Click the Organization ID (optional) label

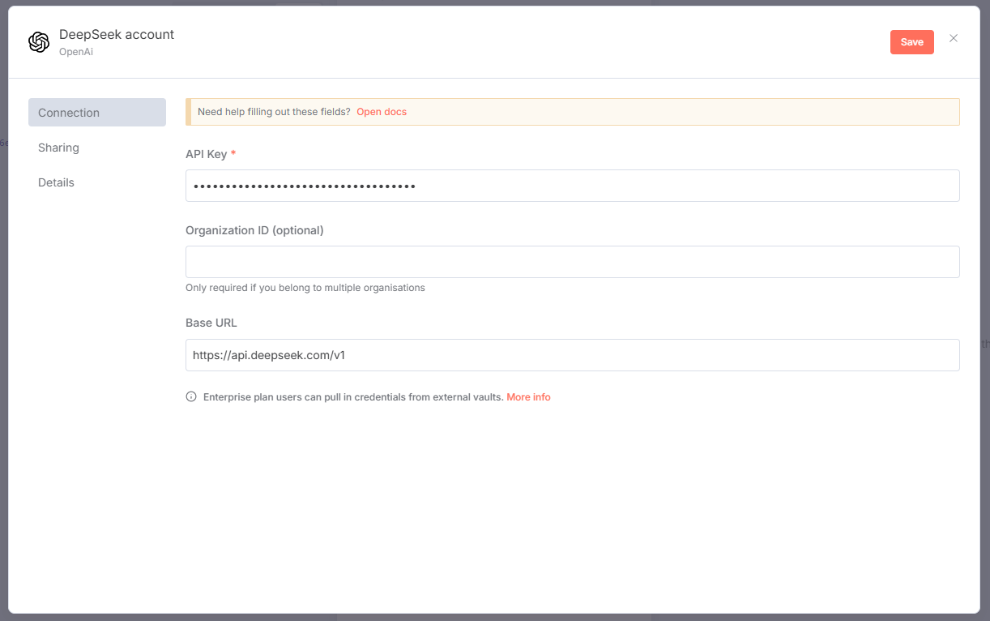[x=254, y=230]
